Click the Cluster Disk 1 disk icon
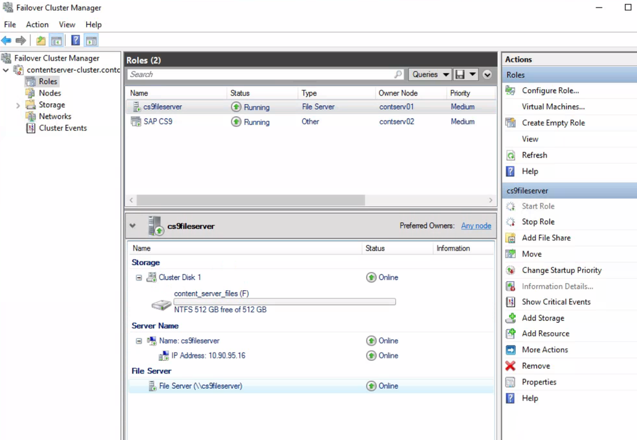 [151, 277]
